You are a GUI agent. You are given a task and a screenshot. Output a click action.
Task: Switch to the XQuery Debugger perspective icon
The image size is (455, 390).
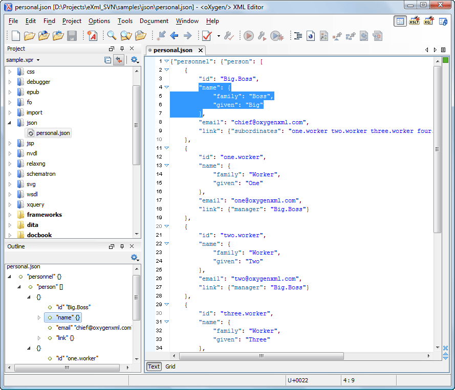429,21
